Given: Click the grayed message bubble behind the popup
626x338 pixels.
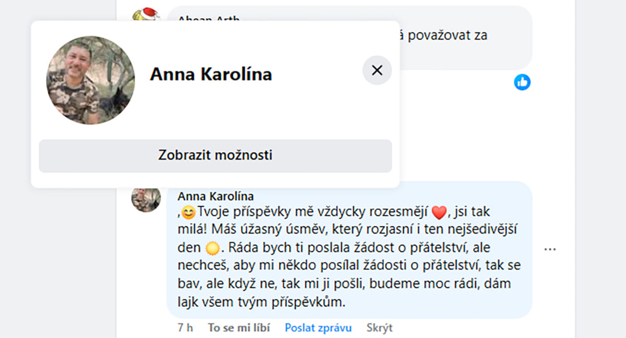Looking at the screenshot, I should [x=459, y=35].
